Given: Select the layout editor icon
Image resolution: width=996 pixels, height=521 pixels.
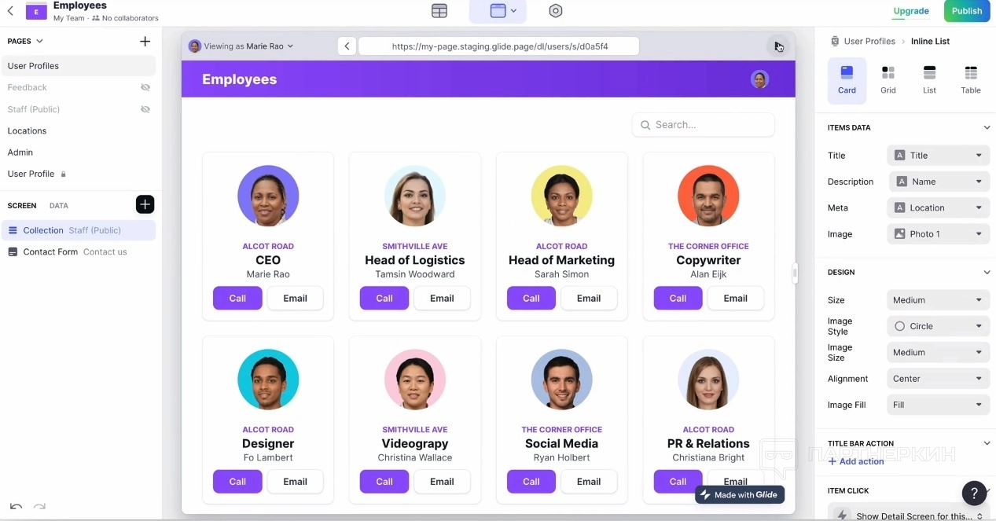Looking at the screenshot, I should coord(498,11).
